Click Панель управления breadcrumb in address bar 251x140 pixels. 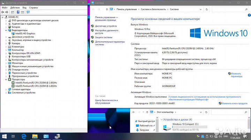[127, 9]
